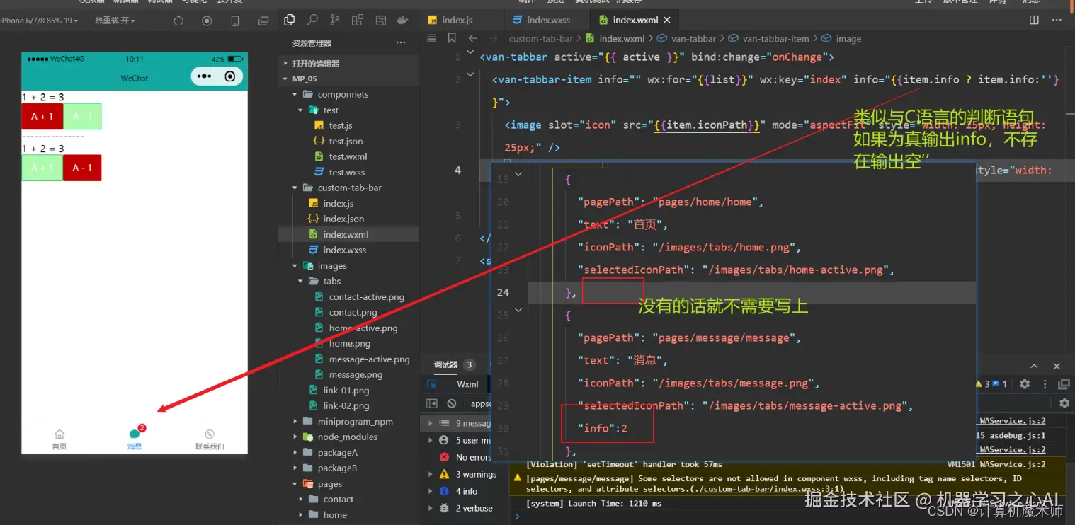Viewport: 1075px width, 525px height.
Task: Open test.wxss in the file tree
Action: coord(347,173)
